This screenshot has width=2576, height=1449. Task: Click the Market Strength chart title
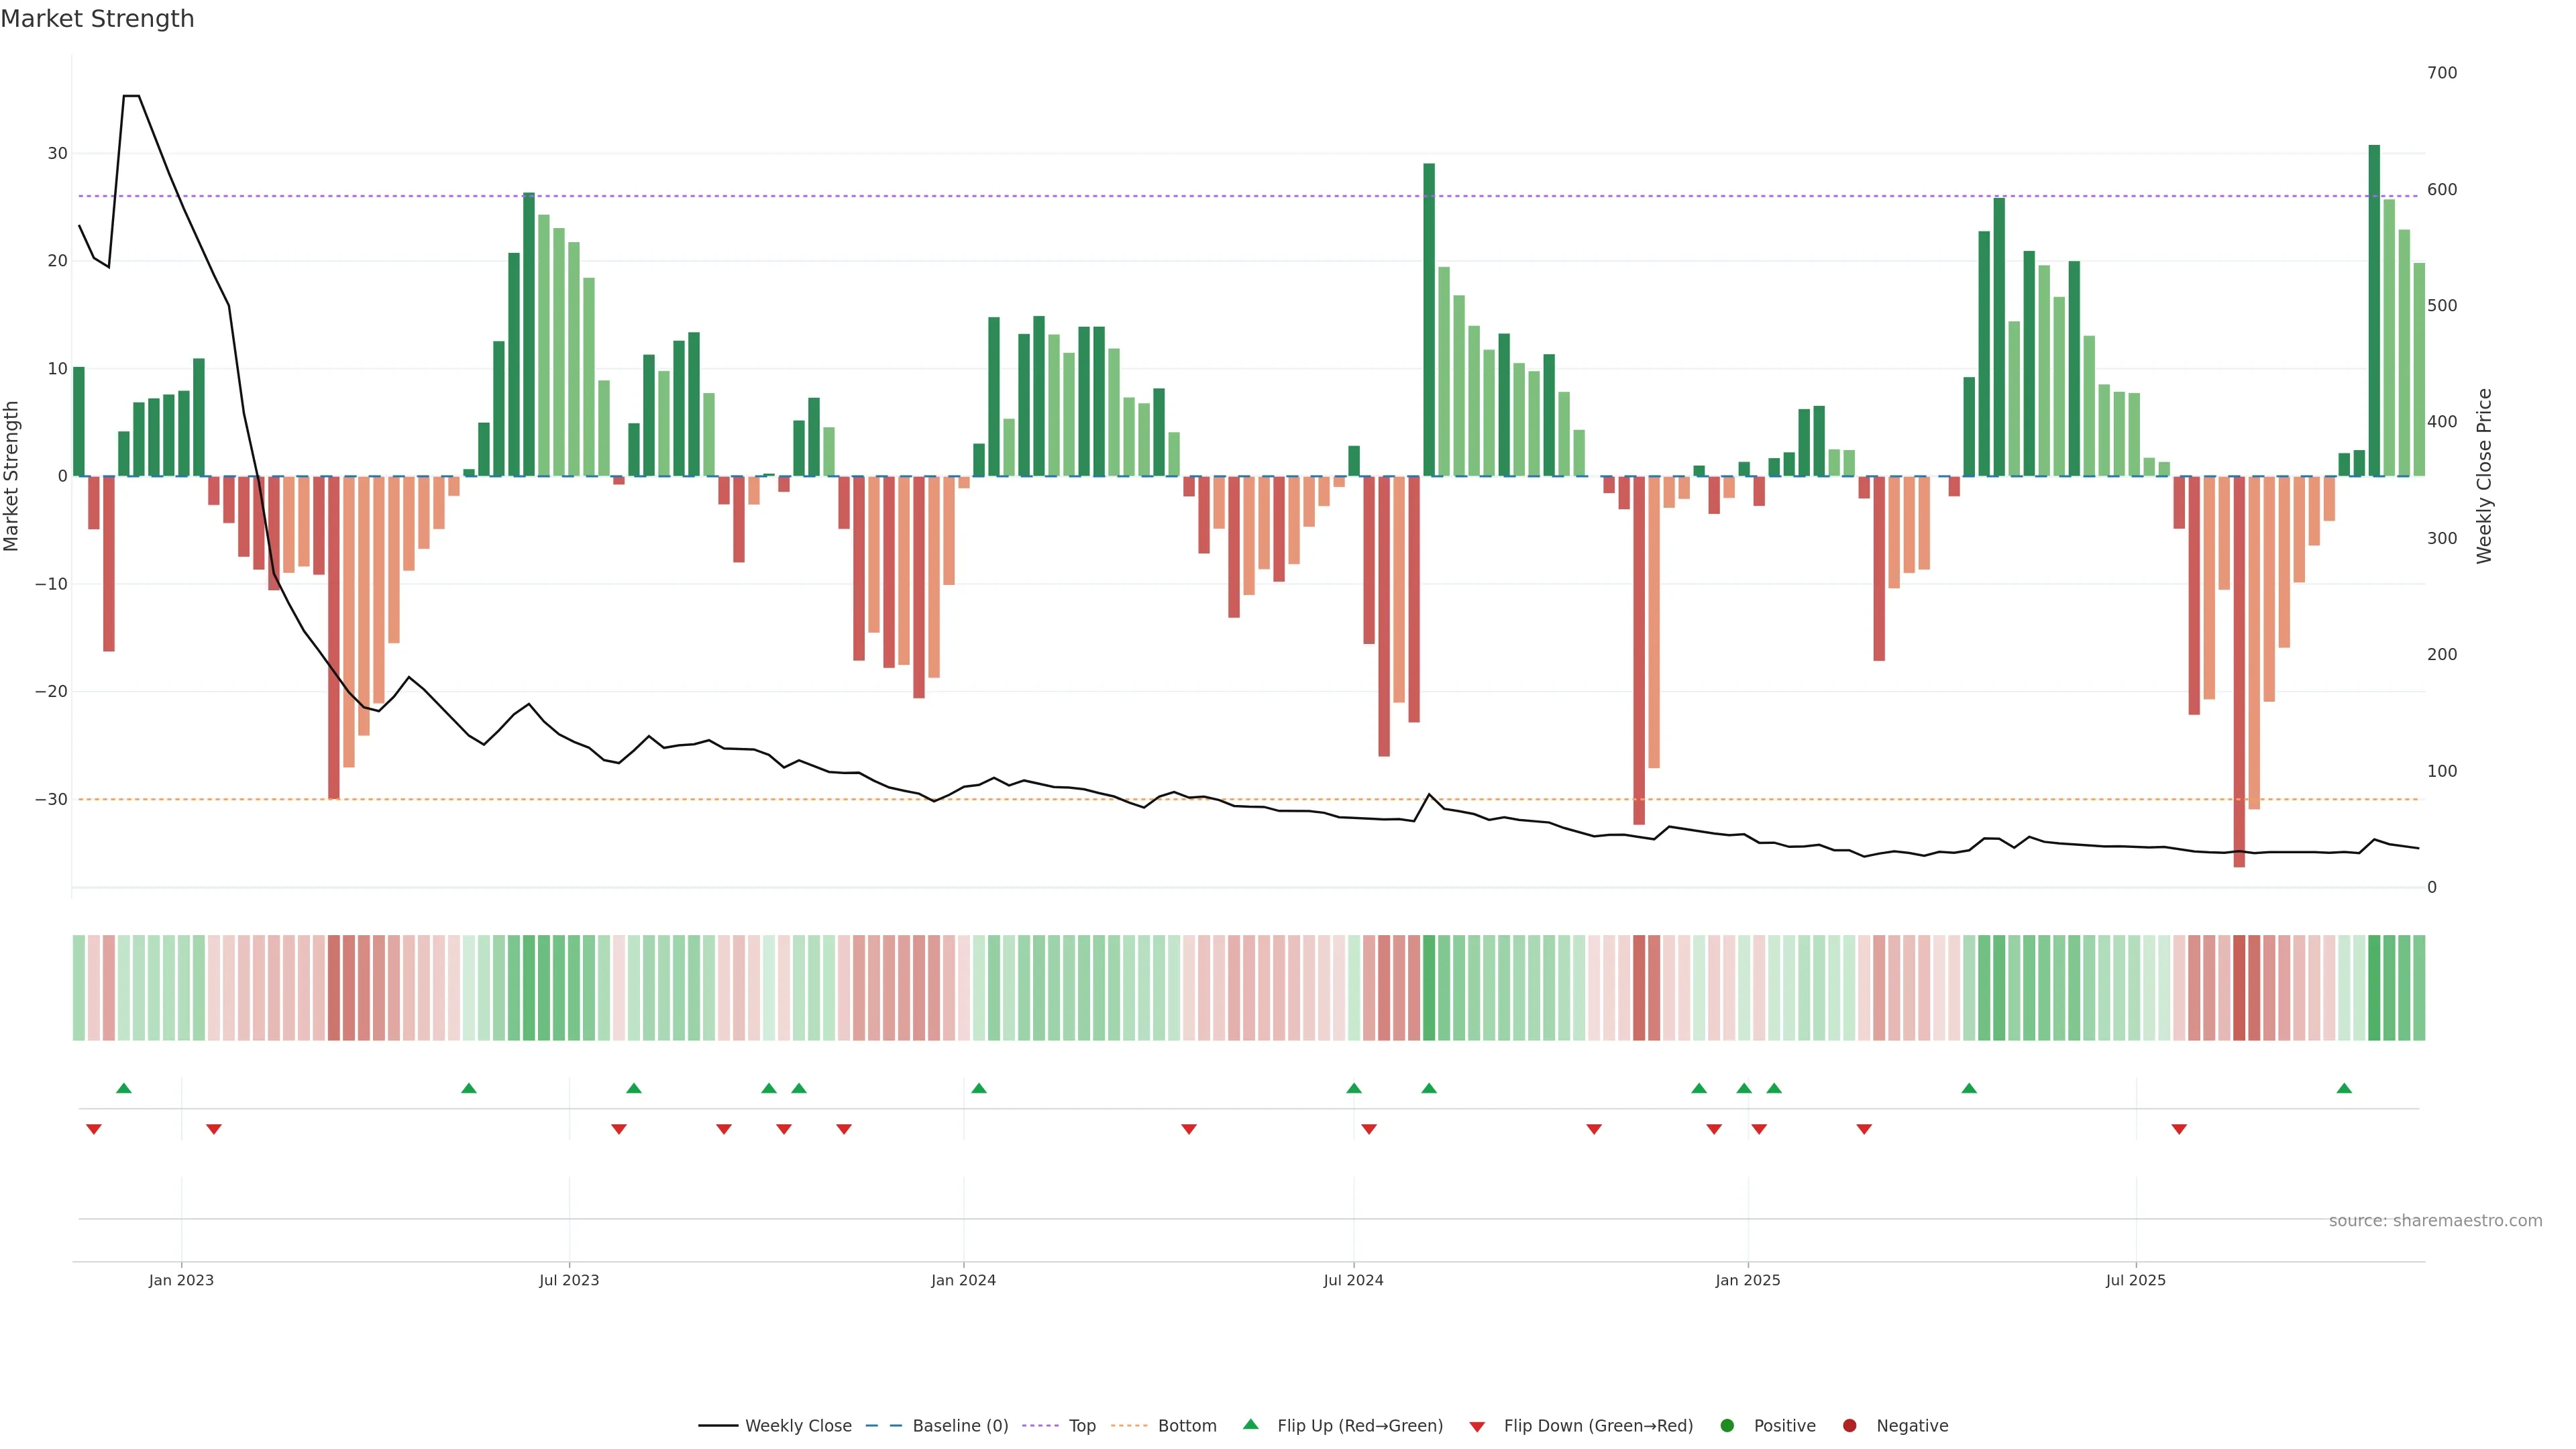(x=97, y=19)
